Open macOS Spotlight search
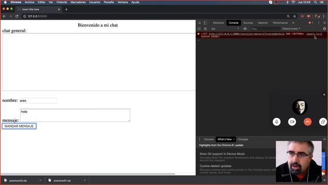Image resolution: width=328 pixels, height=185 pixels. (x=316, y=2)
